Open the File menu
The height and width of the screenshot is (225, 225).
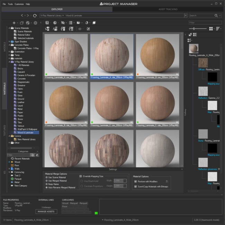[4, 4]
